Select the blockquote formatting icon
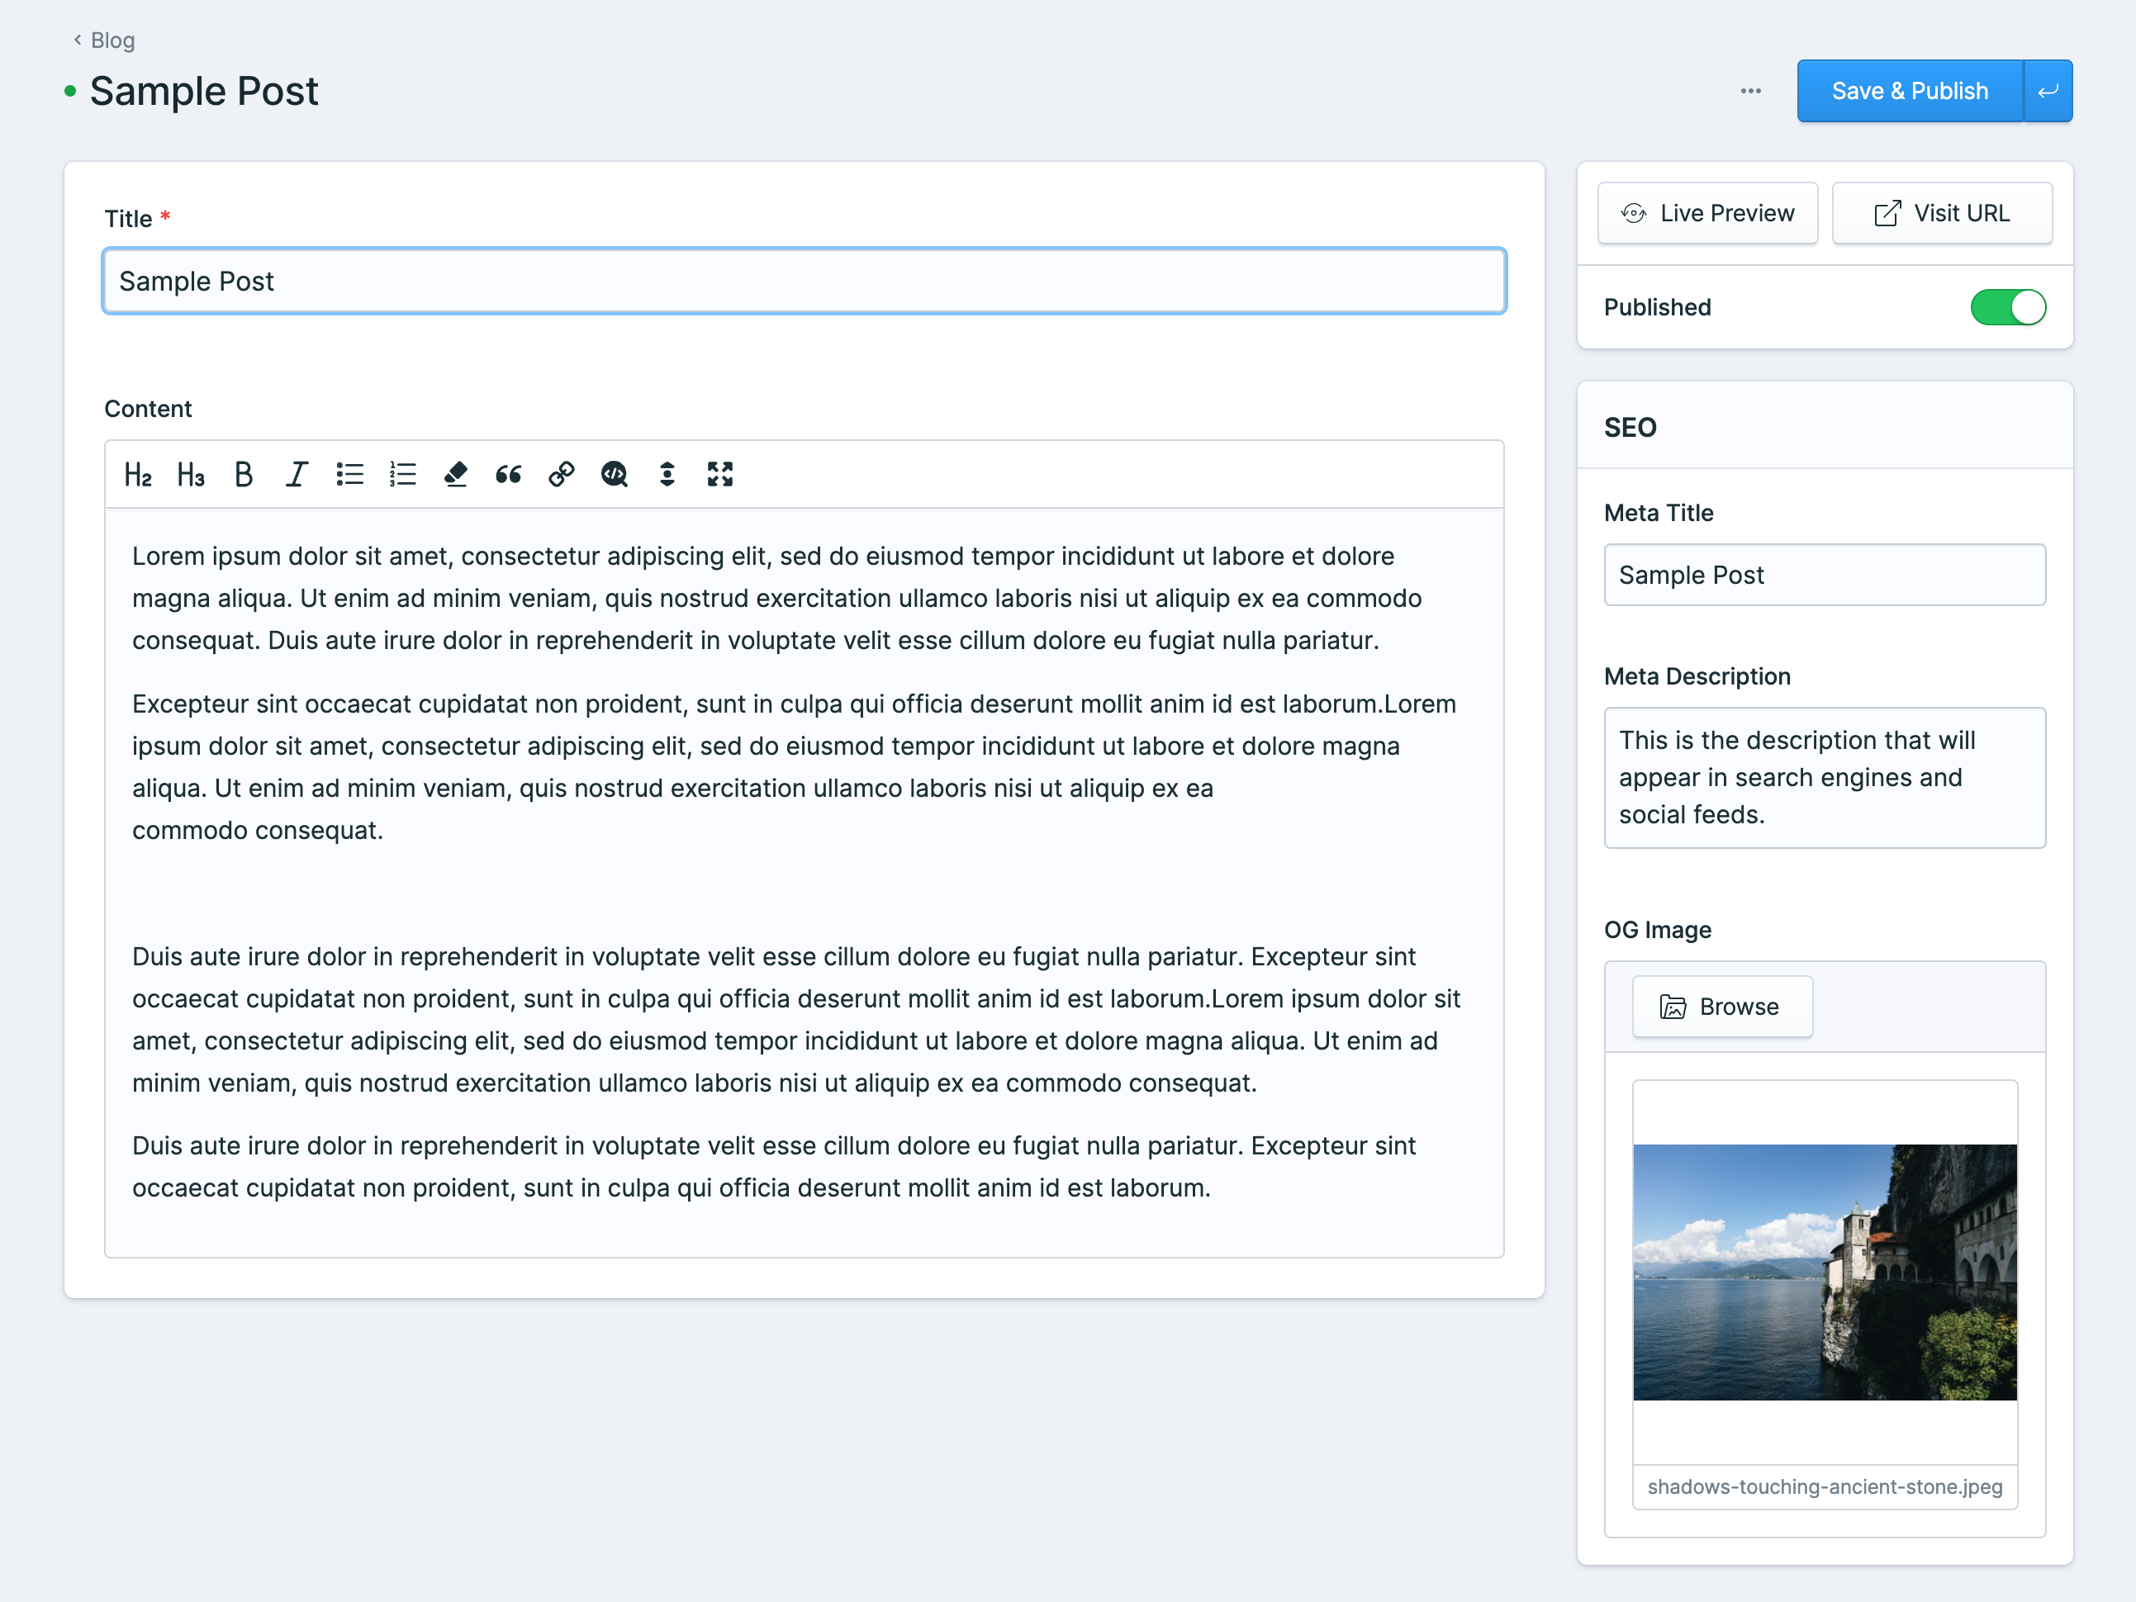2136x1602 pixels. pos(508,475)
